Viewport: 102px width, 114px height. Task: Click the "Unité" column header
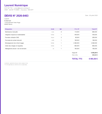point(53,29)
